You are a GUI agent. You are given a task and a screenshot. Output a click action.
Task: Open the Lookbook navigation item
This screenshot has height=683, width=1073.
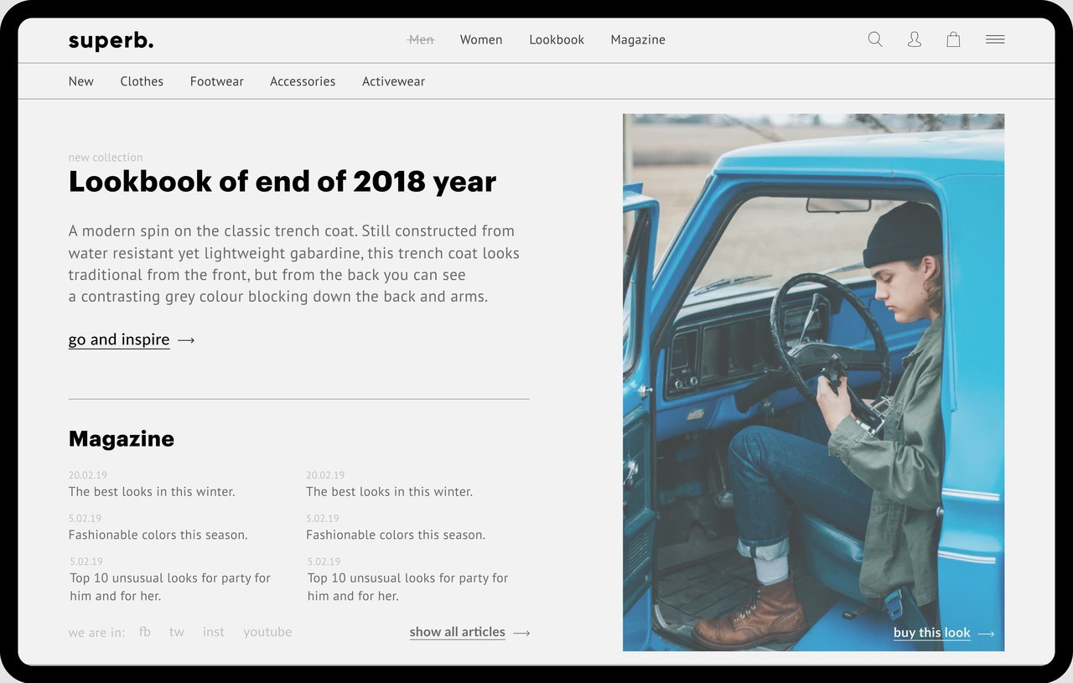tap(557, 39)
